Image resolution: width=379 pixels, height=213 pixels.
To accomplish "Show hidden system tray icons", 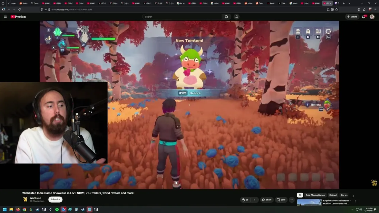I will (352, 209).
